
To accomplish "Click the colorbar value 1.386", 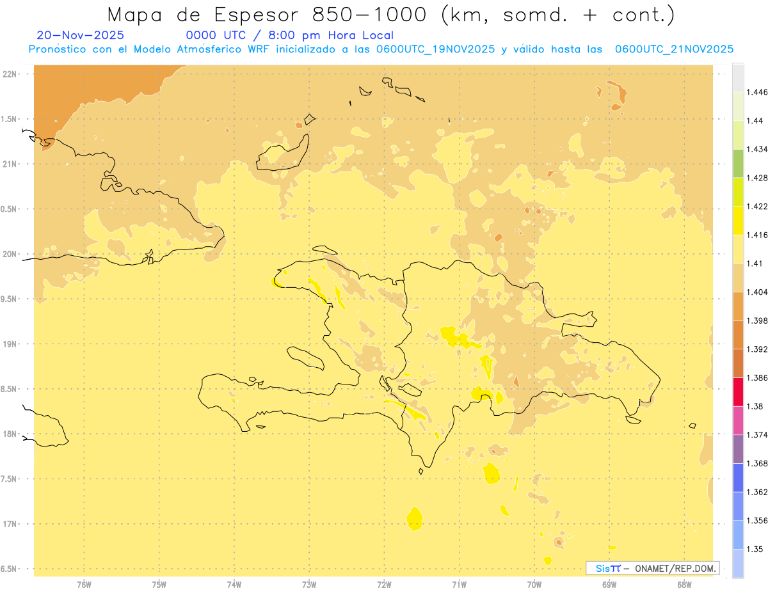I will coord(757,377).
